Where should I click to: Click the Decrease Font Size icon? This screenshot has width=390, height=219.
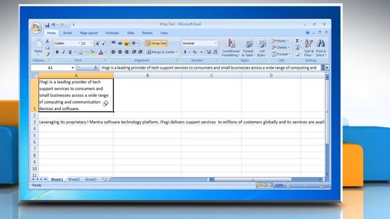[104, 43]
